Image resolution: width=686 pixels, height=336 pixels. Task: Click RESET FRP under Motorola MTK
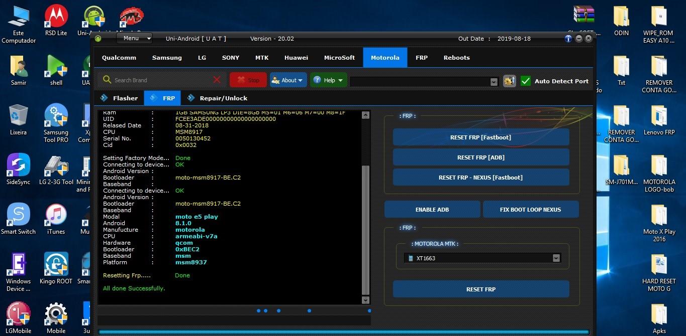click(x=481, y=289)
